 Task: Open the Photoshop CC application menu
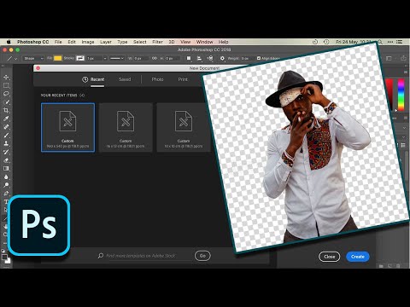tap(32, 42)
